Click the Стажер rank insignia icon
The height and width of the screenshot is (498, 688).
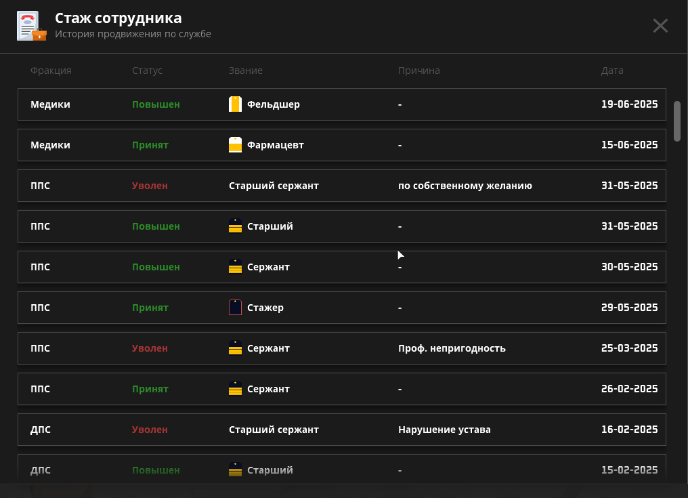[x=235, y=308]
